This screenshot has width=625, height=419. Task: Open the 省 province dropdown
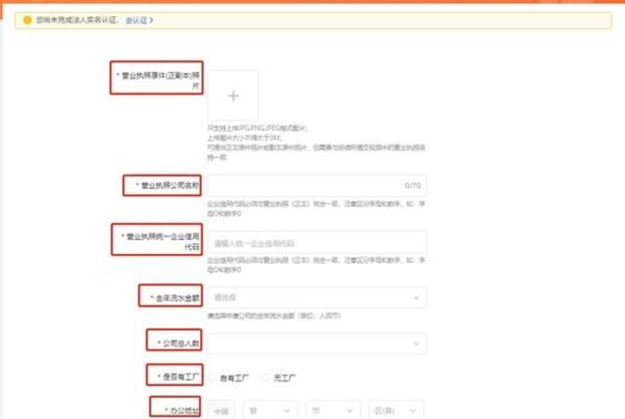pyautogui.click(x=271, y=410)
